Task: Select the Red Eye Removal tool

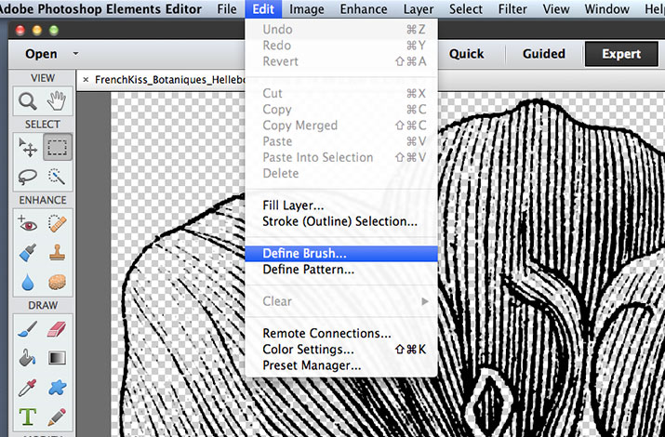Action: coord(28,223)
